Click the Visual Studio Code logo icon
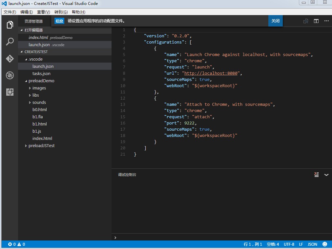The width and height of the screenshot is (332, 249). [x=4, y=4]
